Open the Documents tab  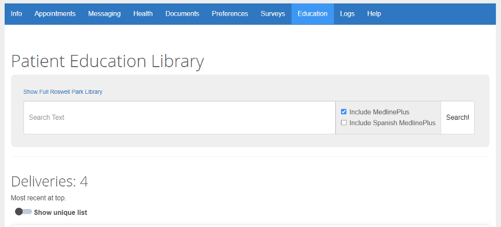(182, 14)
